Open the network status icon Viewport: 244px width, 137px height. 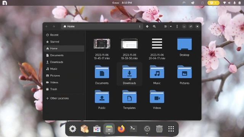(225, 3)
